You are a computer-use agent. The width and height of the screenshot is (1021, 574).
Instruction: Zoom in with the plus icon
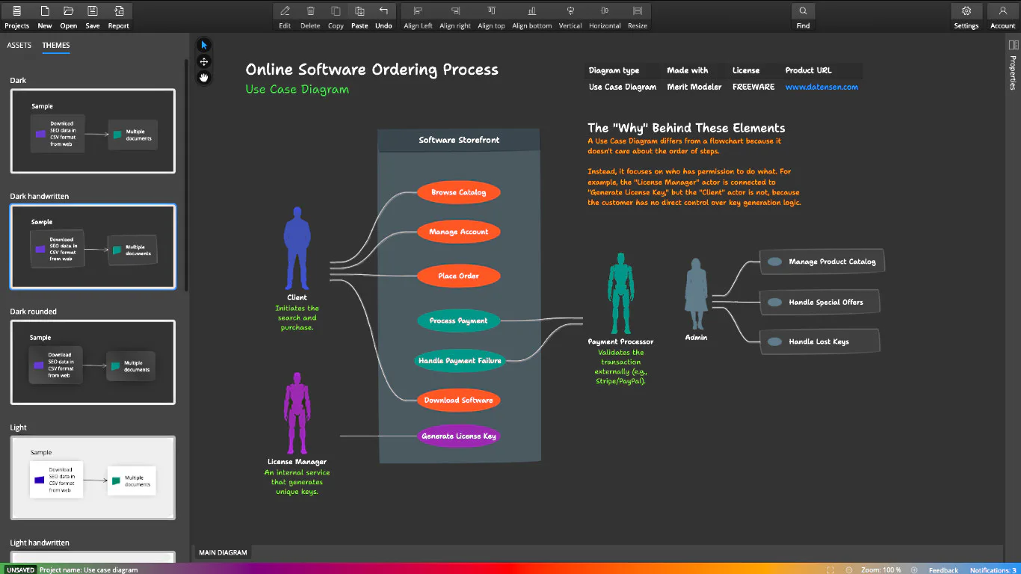click(913, 570)
